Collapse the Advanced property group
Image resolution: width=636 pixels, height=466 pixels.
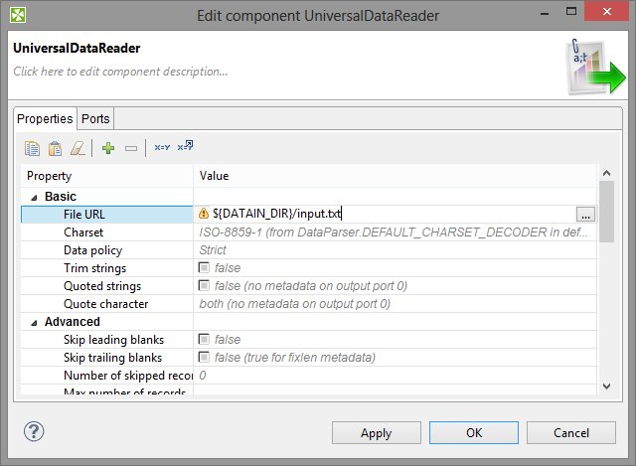(x=36, y=322)
